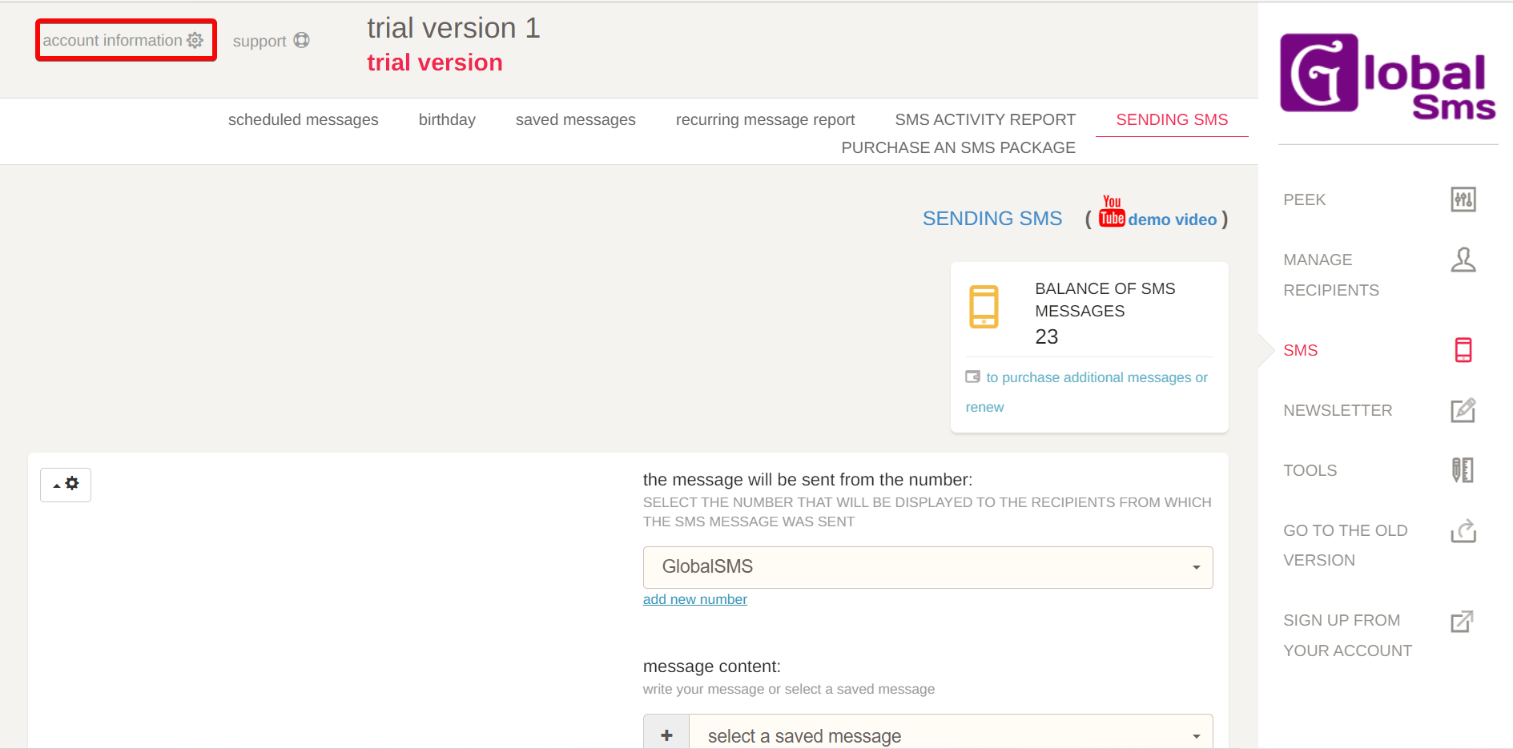The width and height of the screenshot is (1513, 749).
Task: Open the select a saved message dropdown
Action: tap(950, 735)
